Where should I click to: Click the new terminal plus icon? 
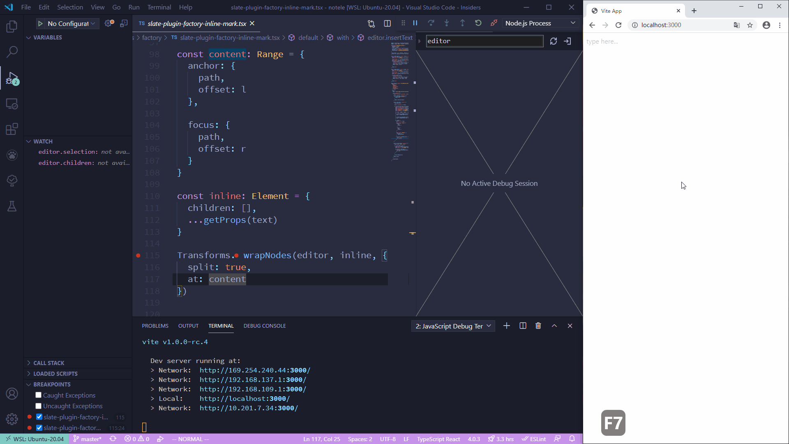pos(507,326)
